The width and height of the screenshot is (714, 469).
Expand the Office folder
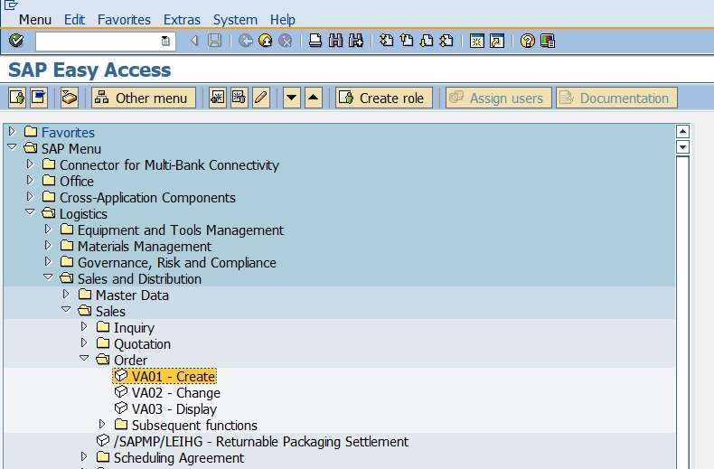(30, 181)
